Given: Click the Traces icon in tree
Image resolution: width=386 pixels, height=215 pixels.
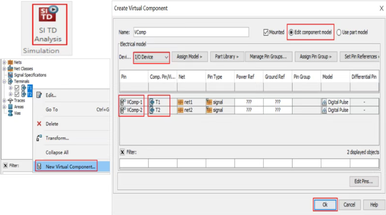Looking at the screenshot, I should (10, 101).
